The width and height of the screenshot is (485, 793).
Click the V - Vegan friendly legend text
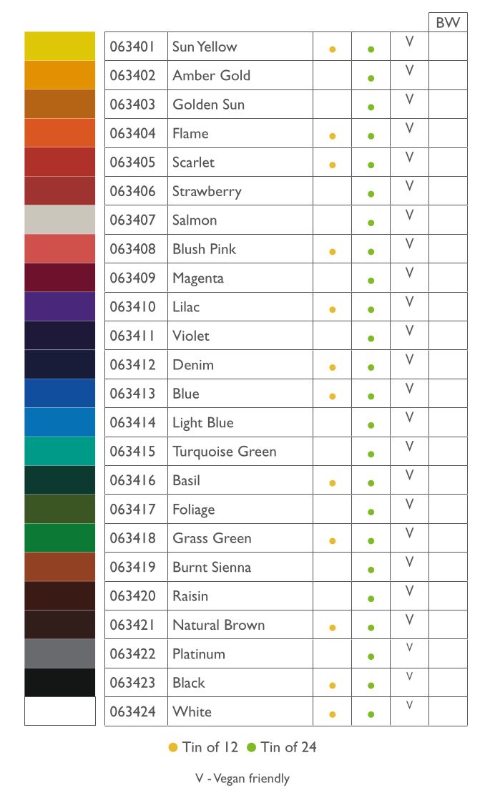coord(242,778)
